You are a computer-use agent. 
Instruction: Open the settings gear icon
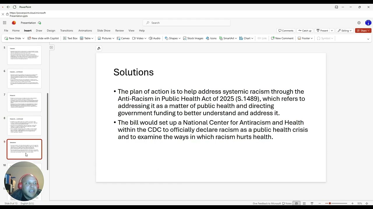tap(359, 23)
